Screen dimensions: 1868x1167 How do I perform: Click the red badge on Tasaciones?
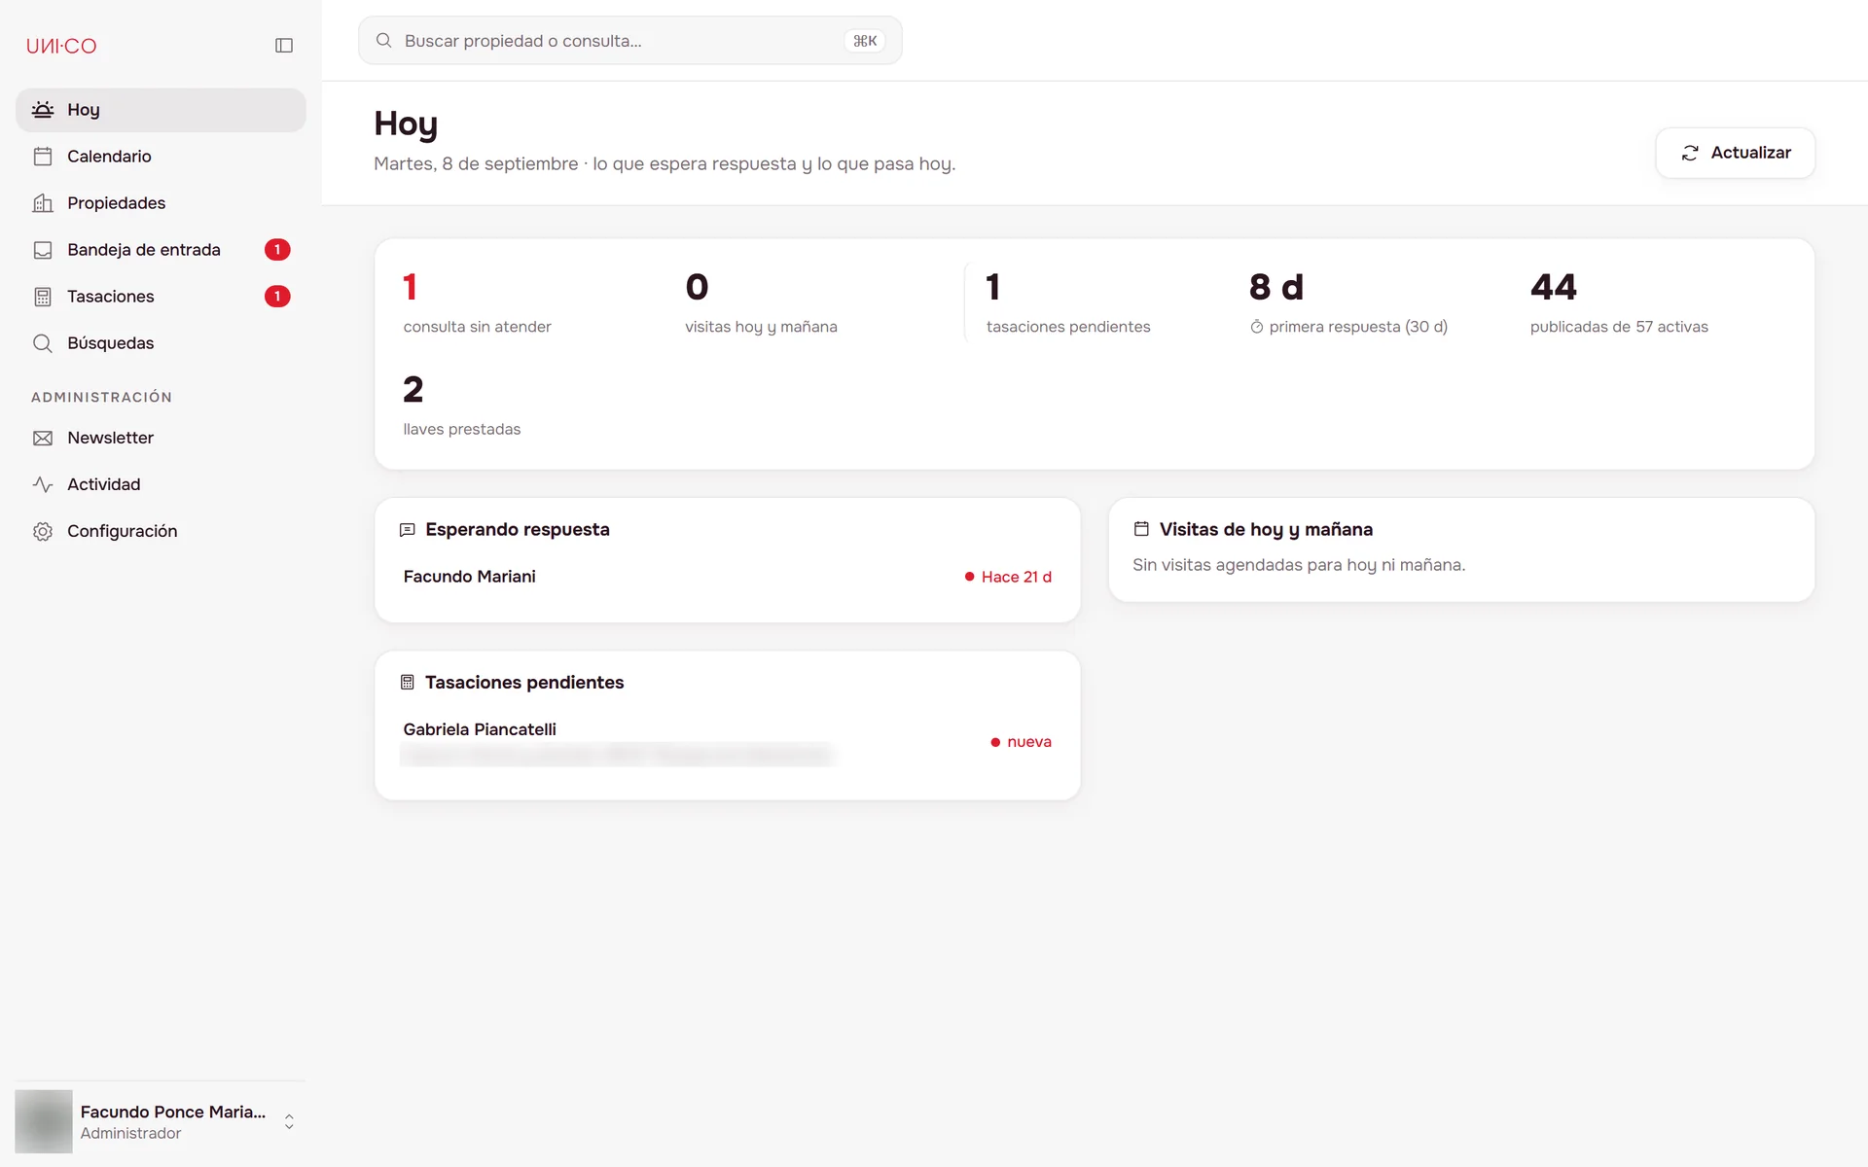pos(277,297)
